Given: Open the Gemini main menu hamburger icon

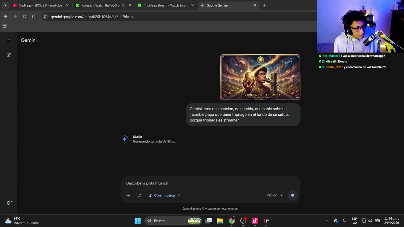Looking at the screenshot, I should (9, 40).
